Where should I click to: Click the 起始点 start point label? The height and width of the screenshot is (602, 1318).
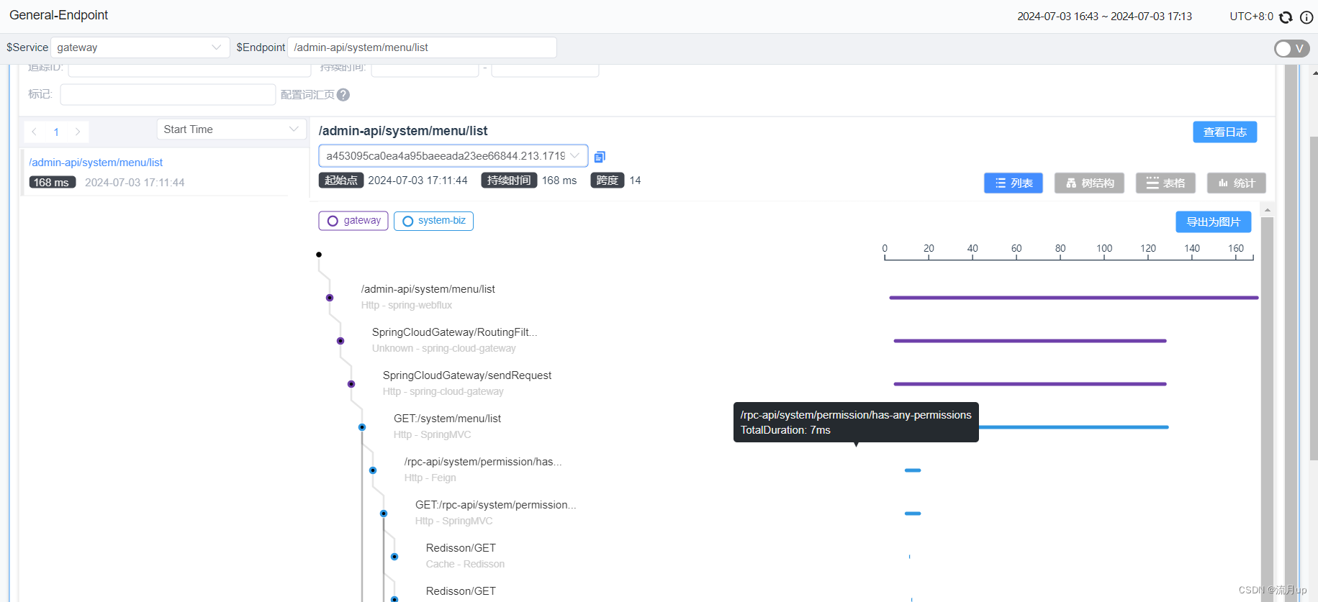[x=341, y=181]
